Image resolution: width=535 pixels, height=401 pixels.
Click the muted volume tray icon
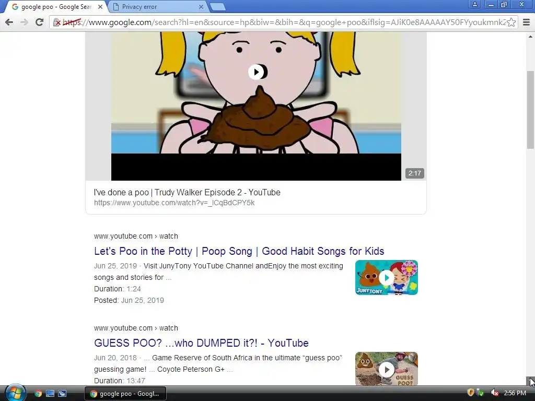[495, 393]
